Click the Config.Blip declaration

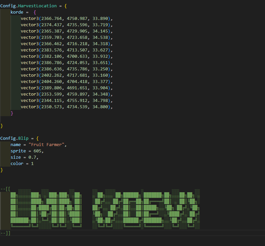point(19,138)
